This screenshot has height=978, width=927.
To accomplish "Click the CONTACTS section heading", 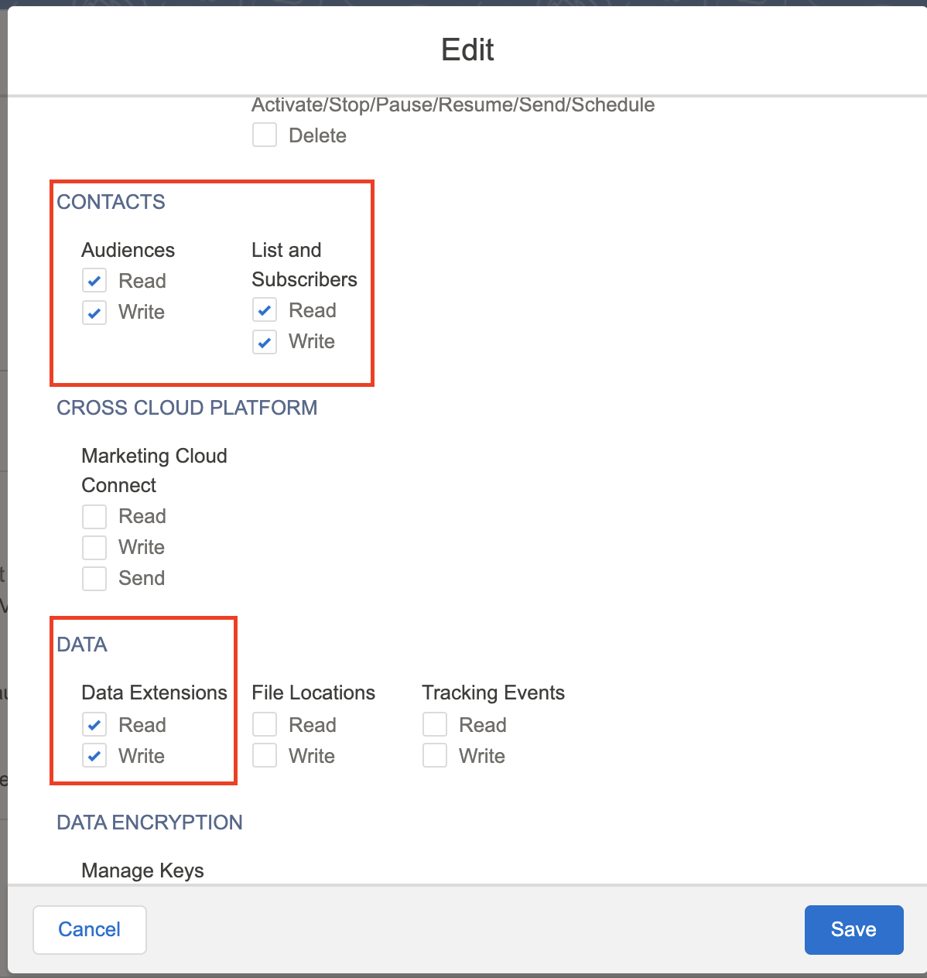I will [x=111, y=202].
